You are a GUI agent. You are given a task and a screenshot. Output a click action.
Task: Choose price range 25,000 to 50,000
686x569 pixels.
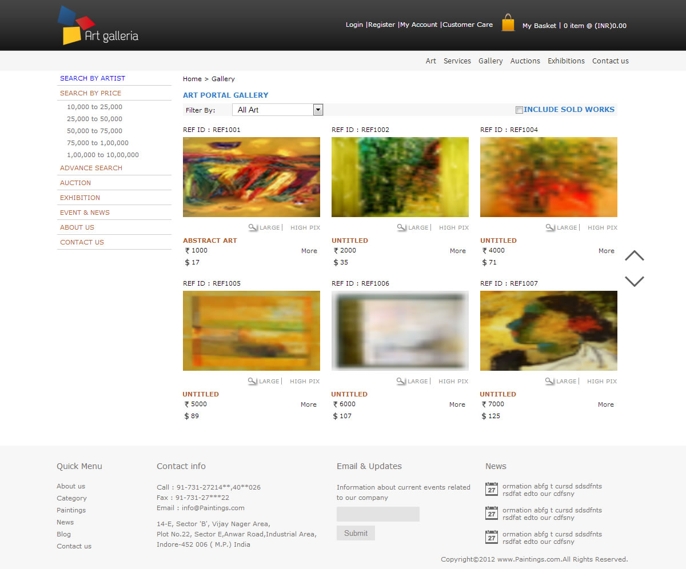click(x=94, y=119)
